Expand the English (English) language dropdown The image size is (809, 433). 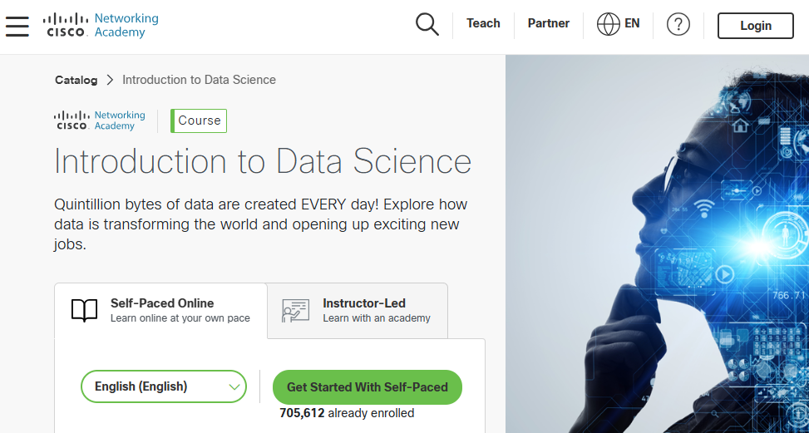(x=164, y=386)
